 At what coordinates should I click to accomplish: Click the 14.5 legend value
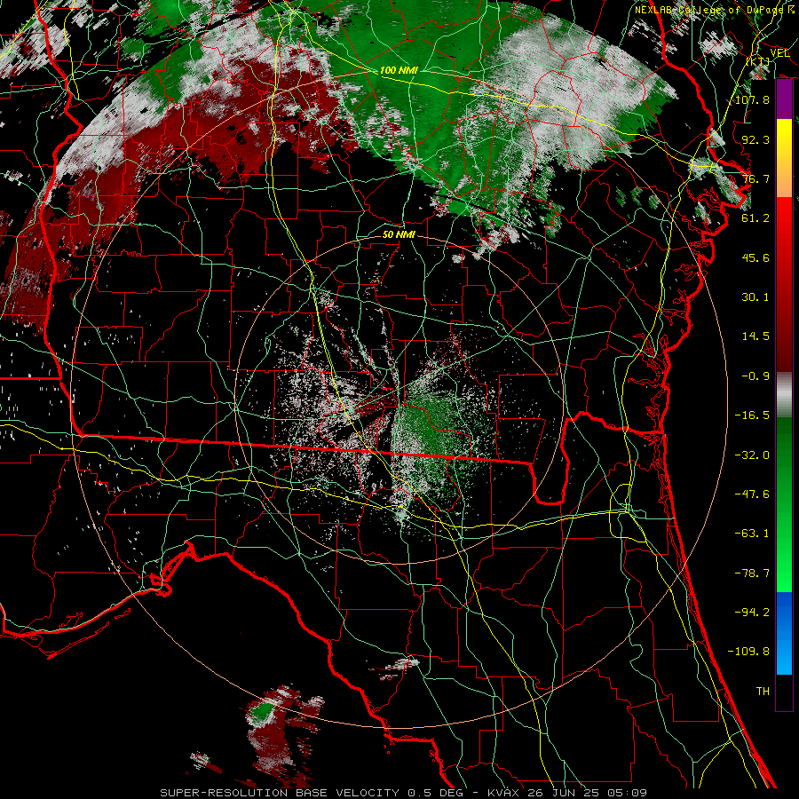(755, 336)
